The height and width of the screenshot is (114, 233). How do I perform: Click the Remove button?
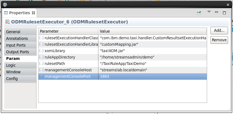(219, 40)
